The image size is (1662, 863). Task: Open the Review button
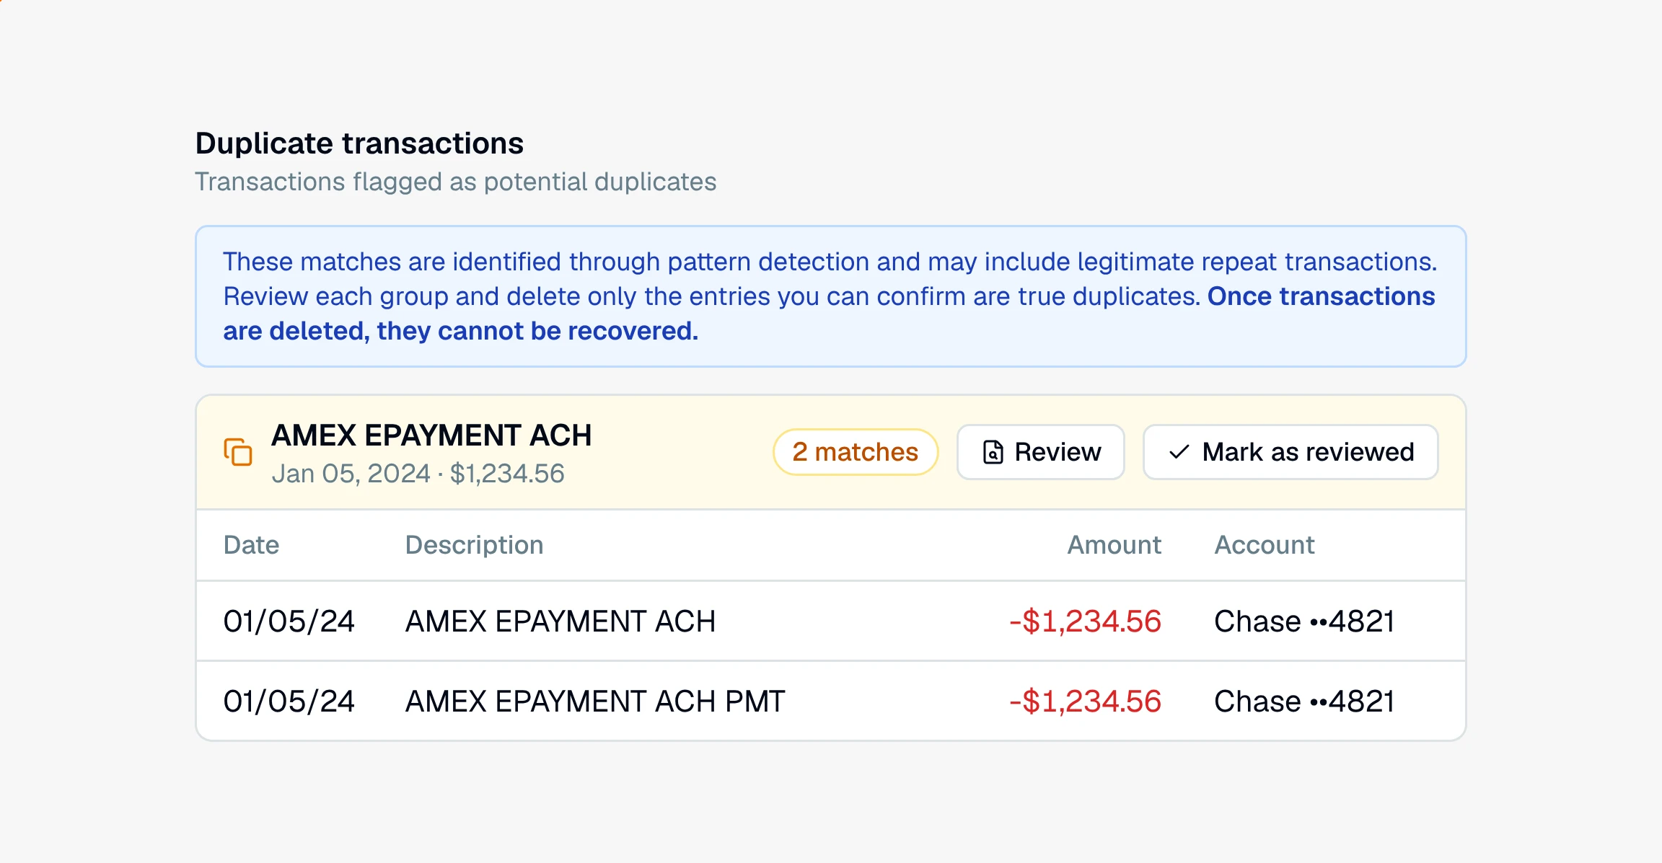[x=1040, y=452]
